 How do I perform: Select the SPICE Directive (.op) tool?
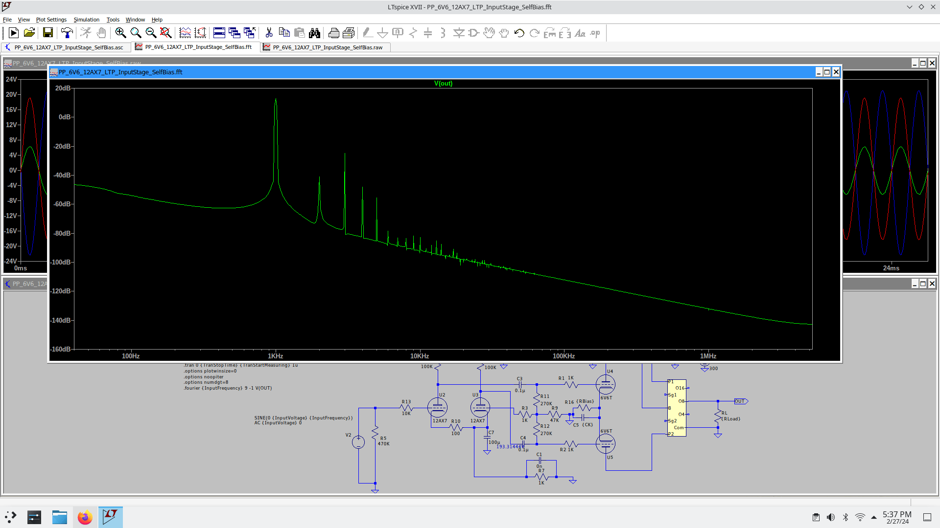click(595, 33)
